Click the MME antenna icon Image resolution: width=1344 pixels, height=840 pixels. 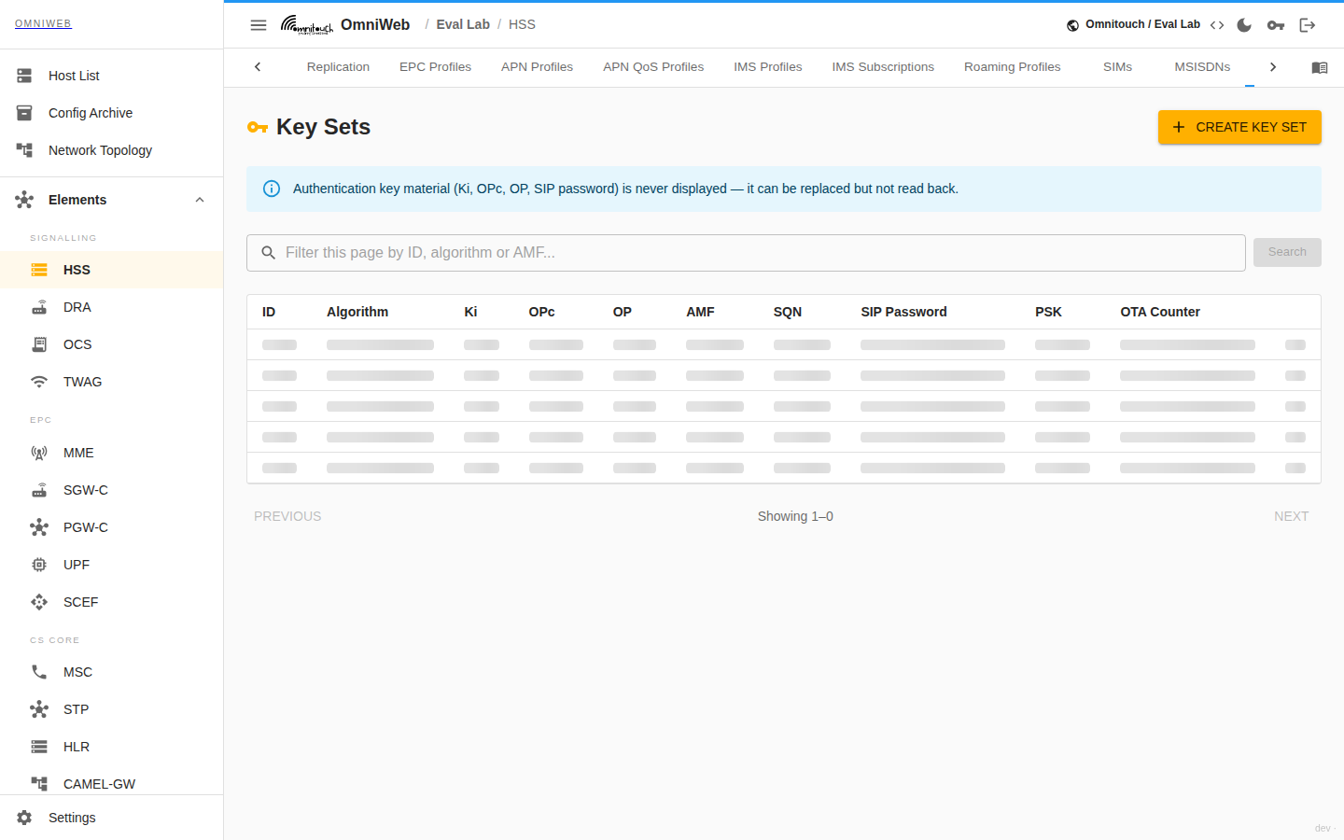[39, 453]
